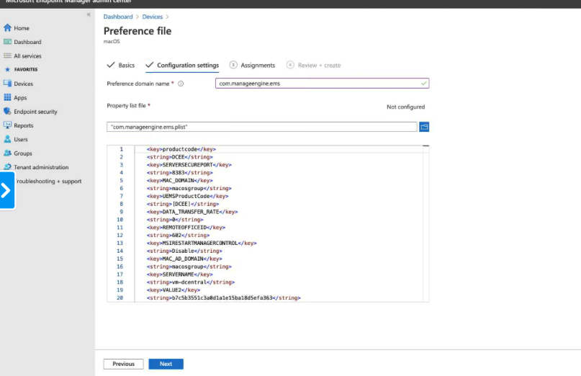Click the Previous button
The height and width of the screenshot is (376, 581).
pos(123,364)
